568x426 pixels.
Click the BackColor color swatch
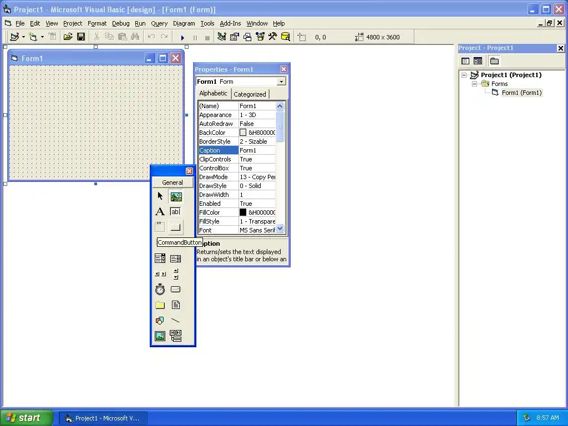point(243,133)
